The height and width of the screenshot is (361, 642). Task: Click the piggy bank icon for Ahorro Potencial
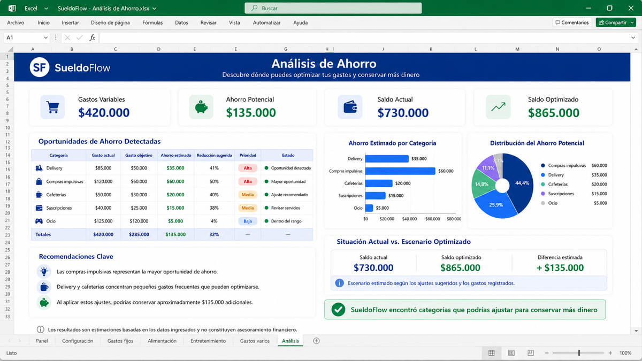point(201,107)
